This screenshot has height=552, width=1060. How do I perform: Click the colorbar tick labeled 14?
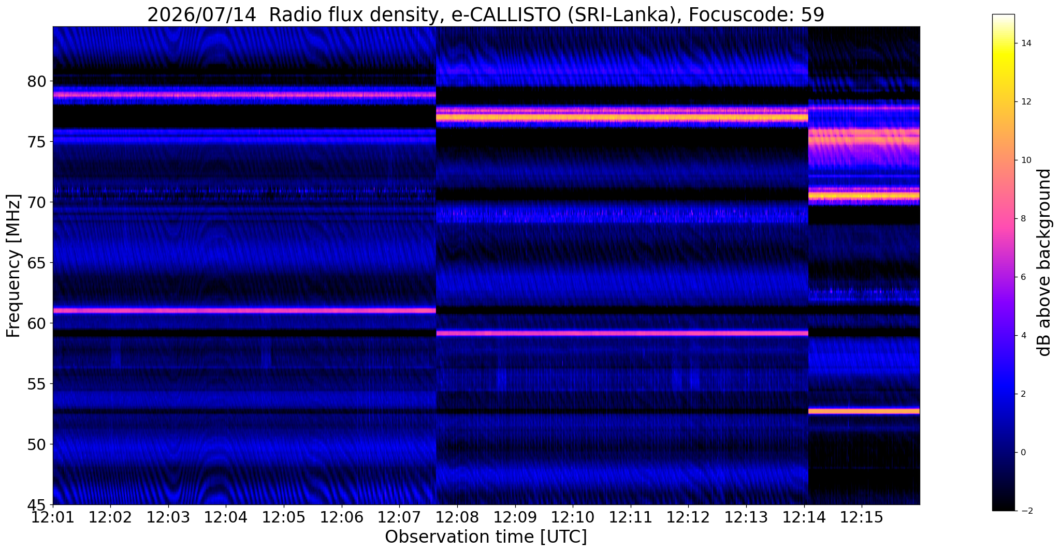(x=1025, y=43)
